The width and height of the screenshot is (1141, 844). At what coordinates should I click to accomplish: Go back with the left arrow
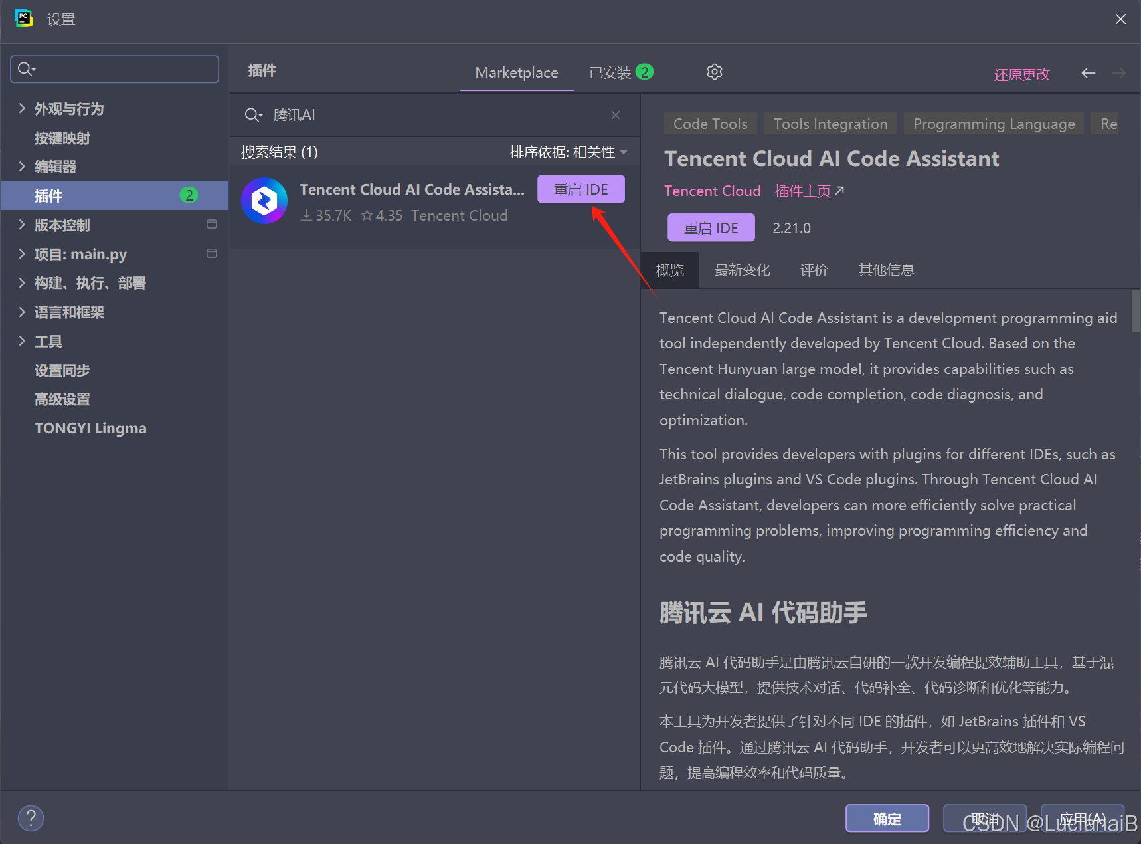pos(1088,73)
